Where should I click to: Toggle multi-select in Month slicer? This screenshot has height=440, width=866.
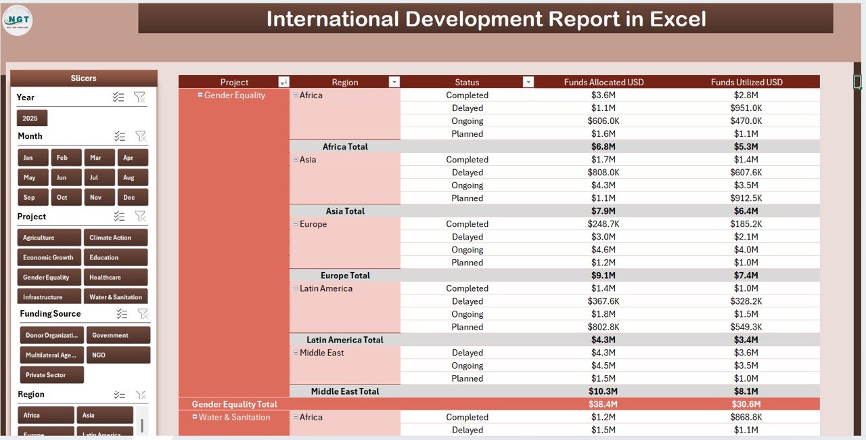click(120, 136)
